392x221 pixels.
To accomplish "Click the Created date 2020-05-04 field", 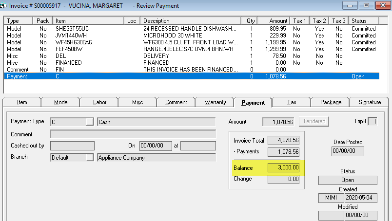I will 361,198.
